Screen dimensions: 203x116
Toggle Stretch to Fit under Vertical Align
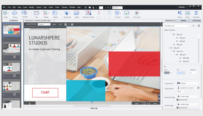(177, 108)
